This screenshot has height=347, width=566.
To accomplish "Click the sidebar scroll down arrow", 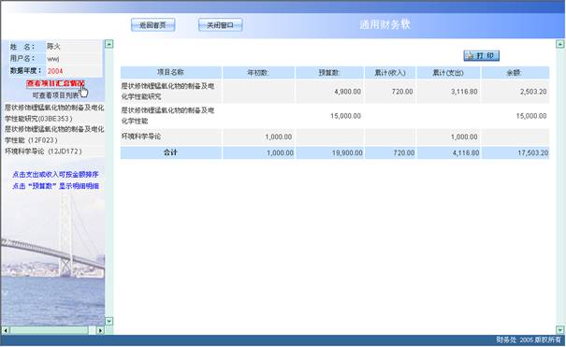I will pos(109,321).
